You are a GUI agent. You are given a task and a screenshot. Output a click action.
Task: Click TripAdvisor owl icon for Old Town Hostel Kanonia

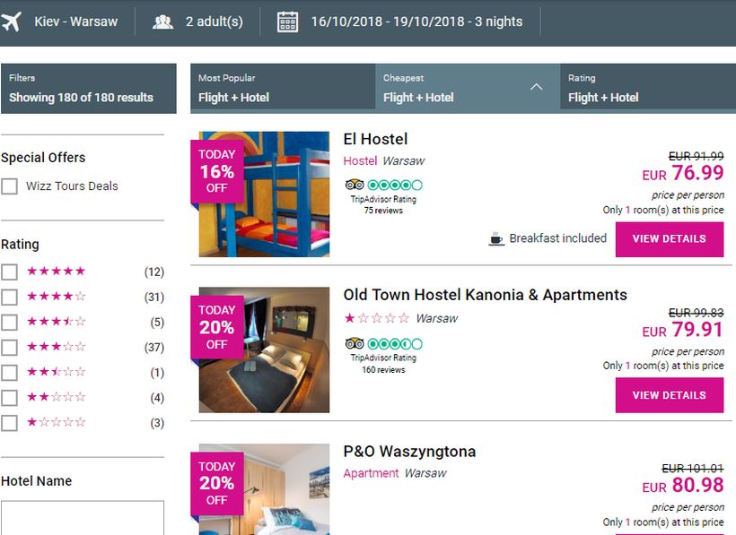pyautogui.click(x=355, y=343)
